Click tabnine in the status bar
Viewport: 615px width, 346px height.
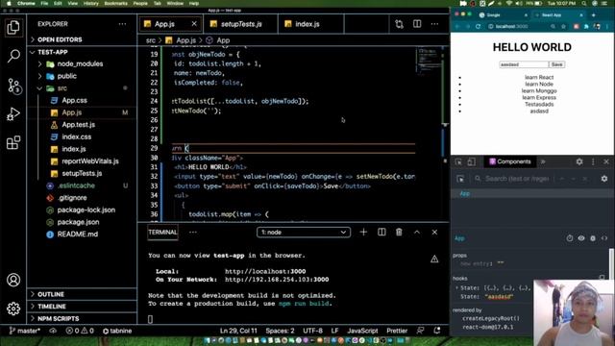[117, 331]
